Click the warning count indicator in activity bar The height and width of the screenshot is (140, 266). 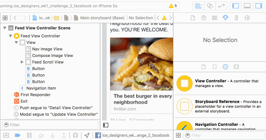173,6
